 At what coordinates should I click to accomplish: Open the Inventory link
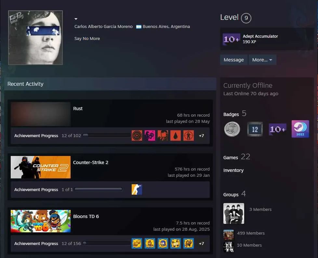click(x=233, y=170)
